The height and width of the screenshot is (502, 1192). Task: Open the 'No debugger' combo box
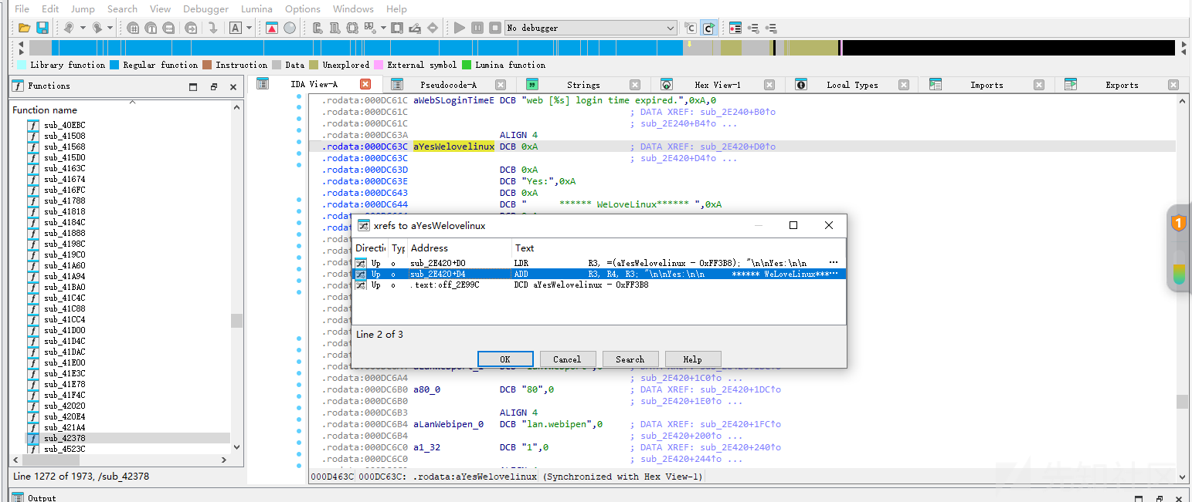(591, 28)
